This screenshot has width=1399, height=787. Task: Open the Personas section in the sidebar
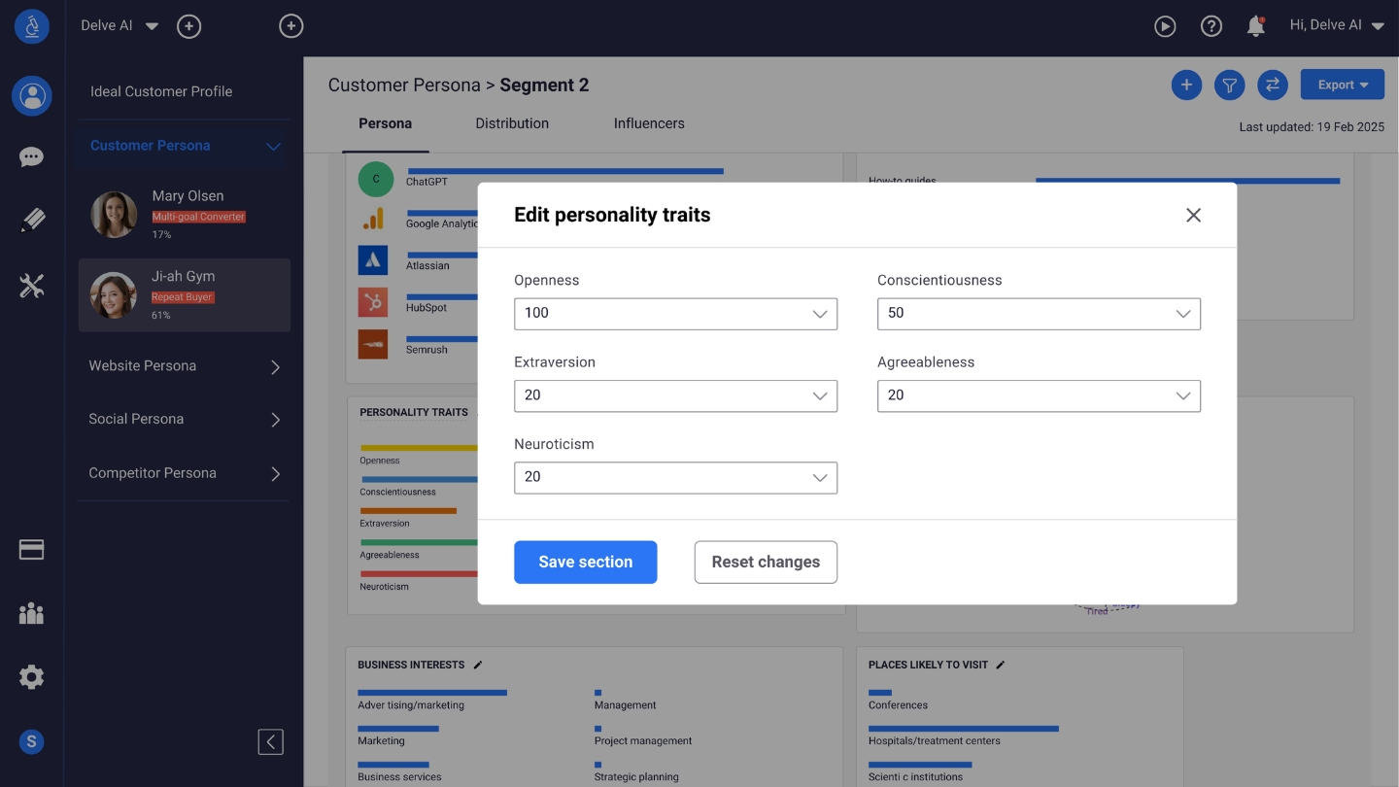[31, 95]
